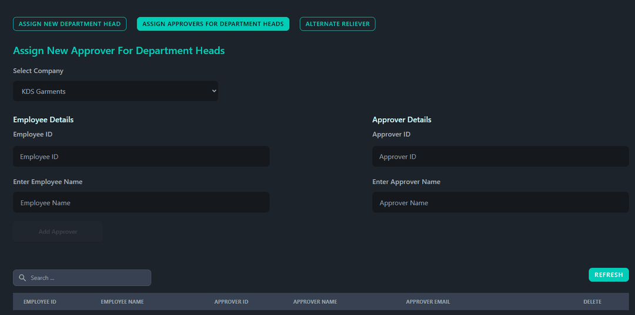
Task: Click the Approver Name table column header
Action: pos(315,302)
